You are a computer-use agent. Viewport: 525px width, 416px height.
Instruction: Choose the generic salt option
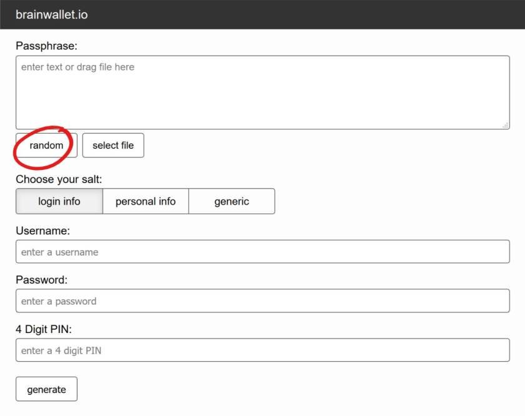pos(232,201)
